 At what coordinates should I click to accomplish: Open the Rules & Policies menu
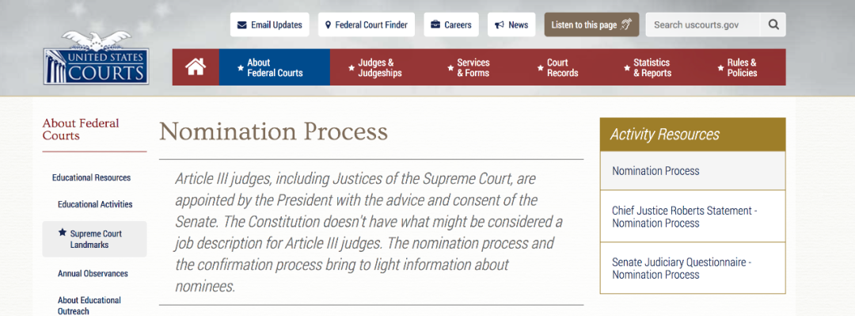pyautogui.click(x=742, y=67)
